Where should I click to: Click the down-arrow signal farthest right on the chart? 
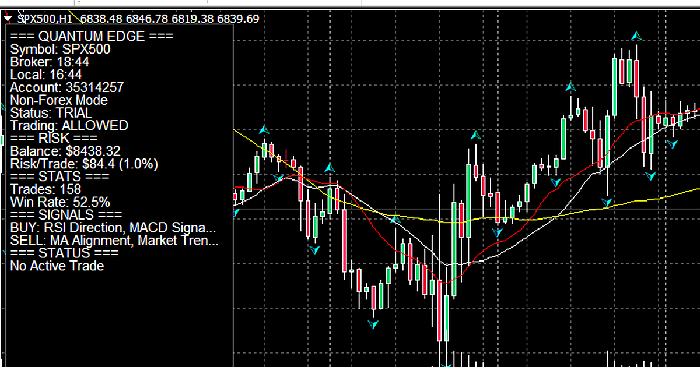(x=673, y=142)
